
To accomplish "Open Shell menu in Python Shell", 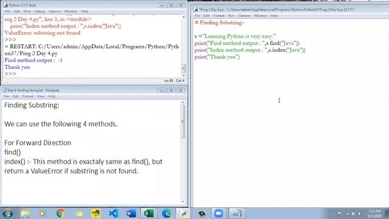I will [x=27, y=12].
